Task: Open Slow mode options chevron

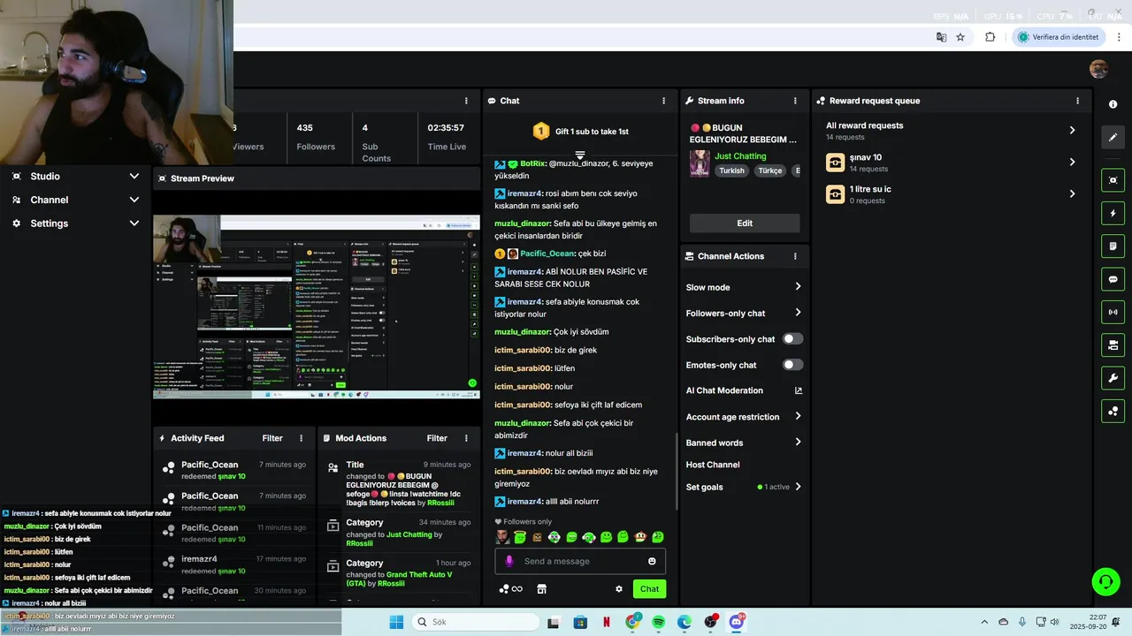Action: coord(798,287)
